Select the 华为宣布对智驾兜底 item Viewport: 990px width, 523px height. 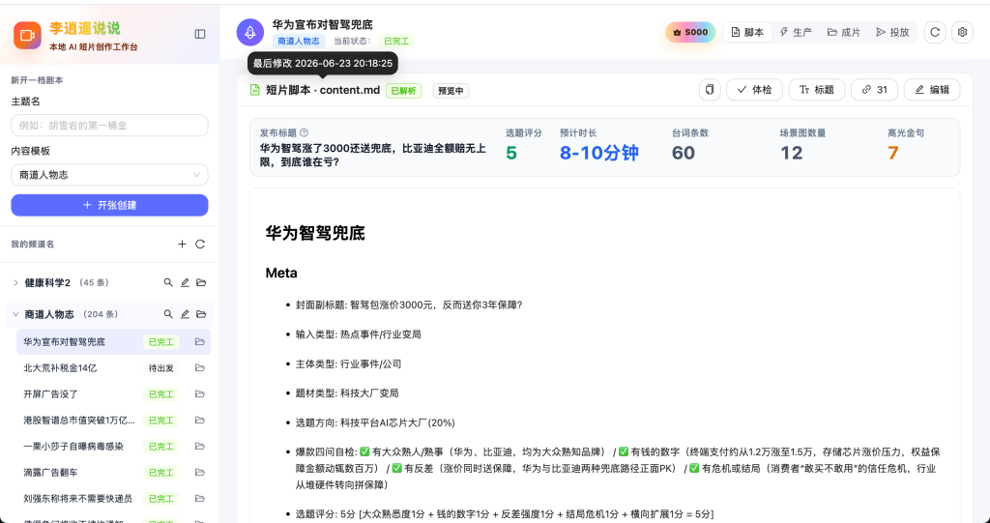(x=114, y=341)
